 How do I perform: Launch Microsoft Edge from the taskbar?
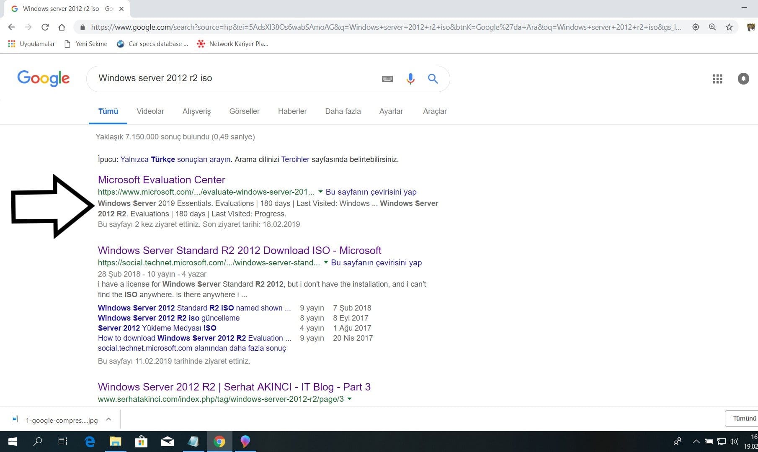pyautogui.click(x=90, y=442)
